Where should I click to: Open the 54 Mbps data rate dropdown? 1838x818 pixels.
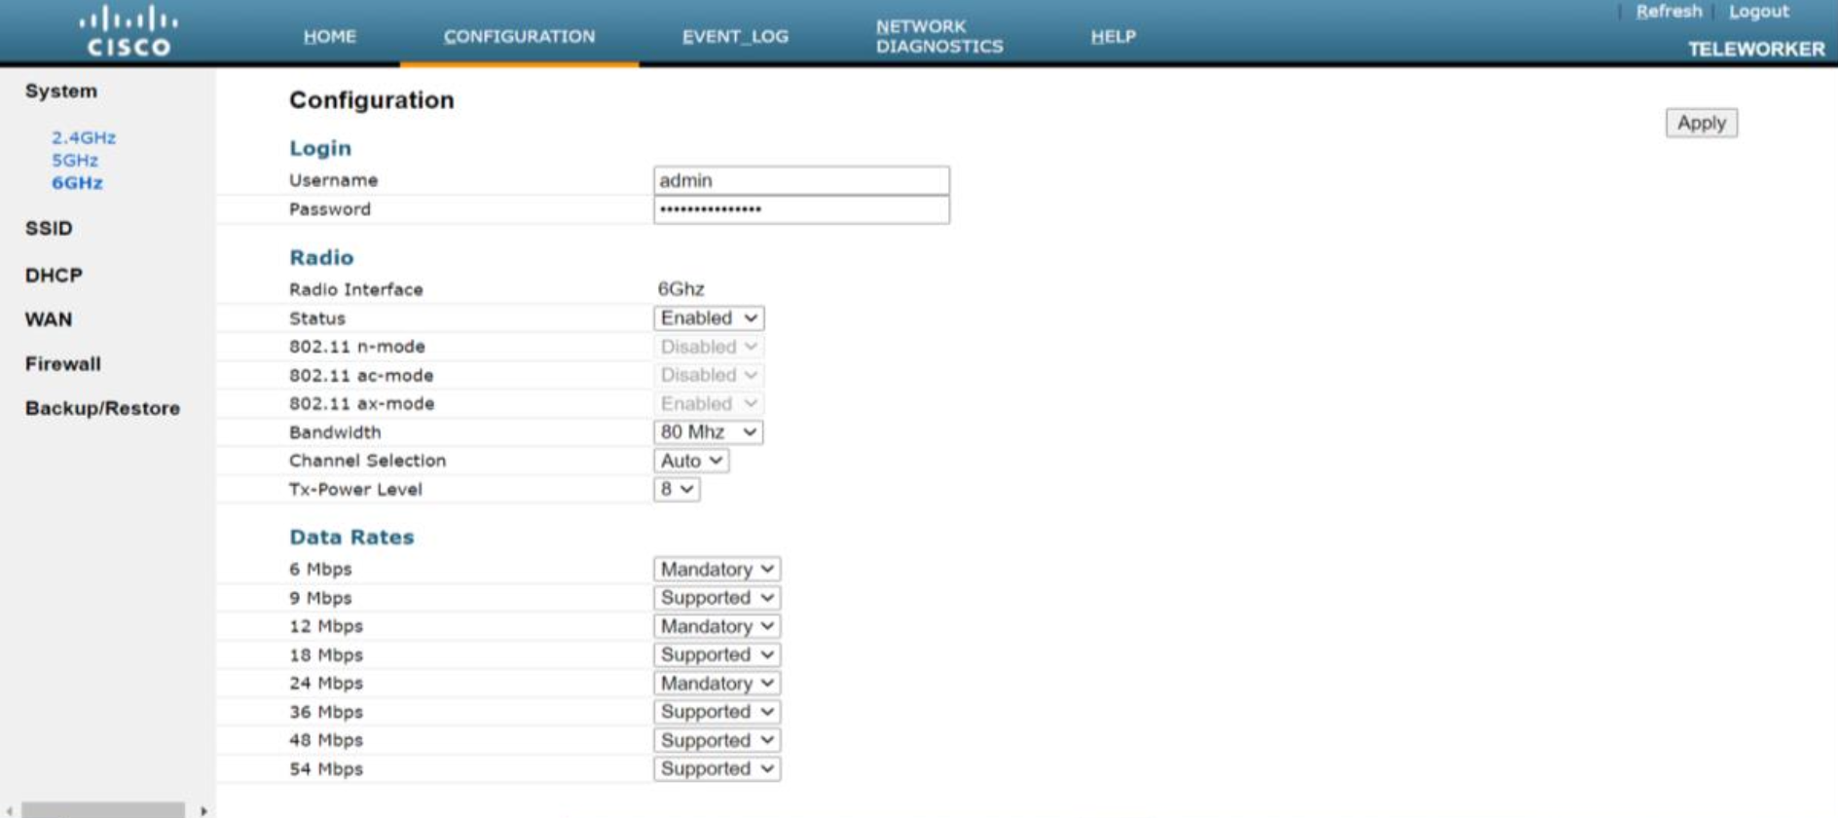(717, 768)
